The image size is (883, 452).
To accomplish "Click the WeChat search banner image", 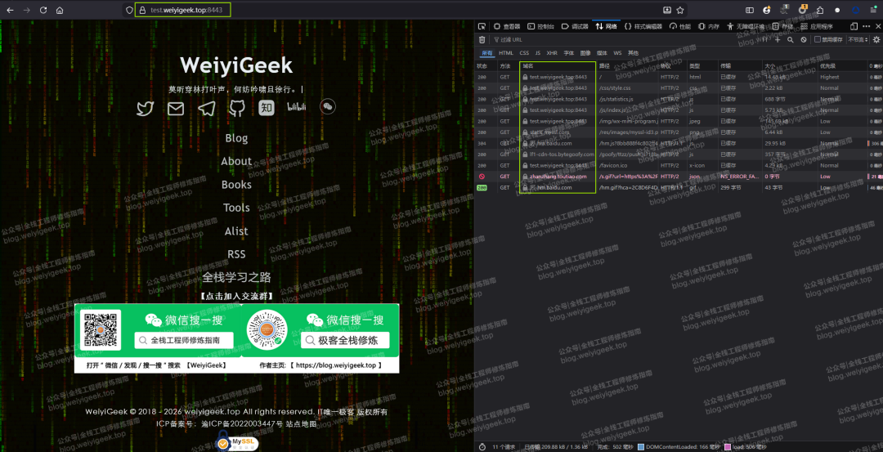I will [x=236, y=338].
